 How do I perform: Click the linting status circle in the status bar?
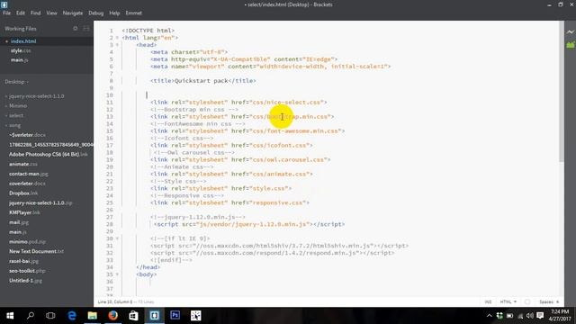[x=527, y=301]
